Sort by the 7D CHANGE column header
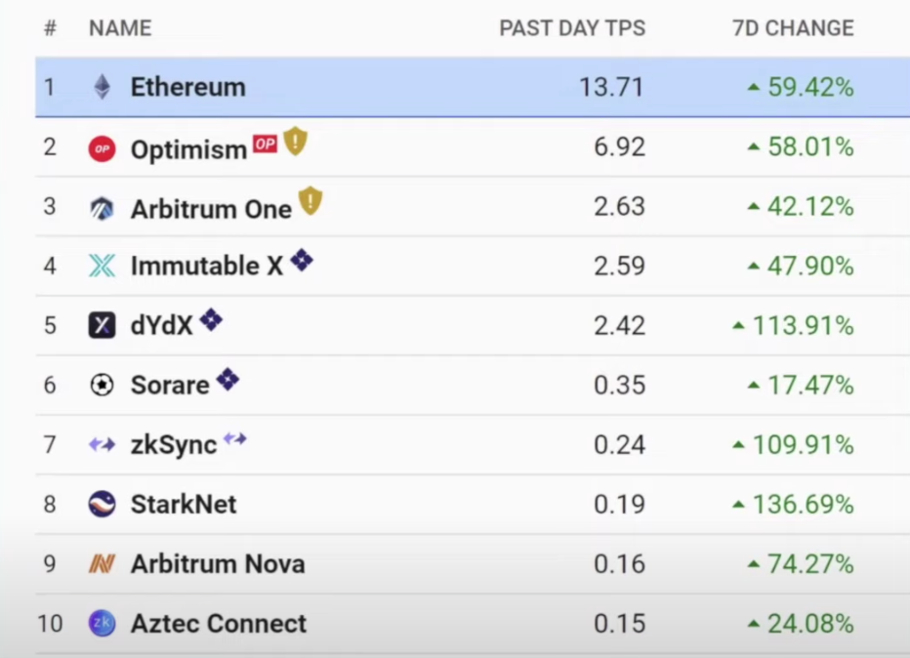The width and height of the screenshot is (910, 658). 792,28
